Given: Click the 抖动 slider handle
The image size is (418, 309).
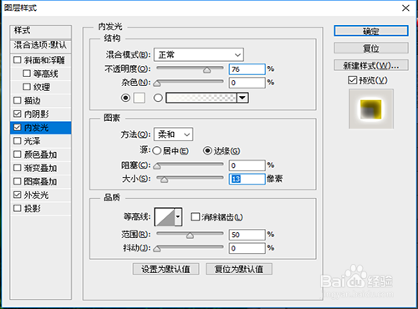Looking at the screenshot, I should (x=157, y=249).
